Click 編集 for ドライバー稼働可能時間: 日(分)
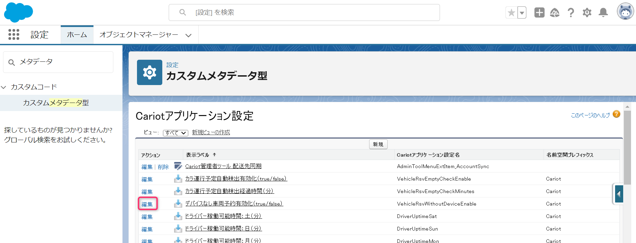The width and height of the screenshot is (636, 243). pyautogui.click(x=147, y=229)
